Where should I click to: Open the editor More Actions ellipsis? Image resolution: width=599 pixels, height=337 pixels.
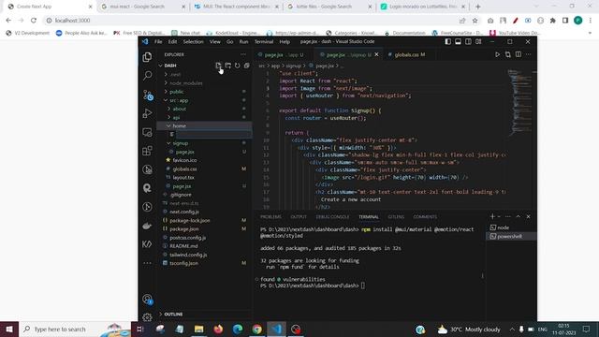coord(528,54)
